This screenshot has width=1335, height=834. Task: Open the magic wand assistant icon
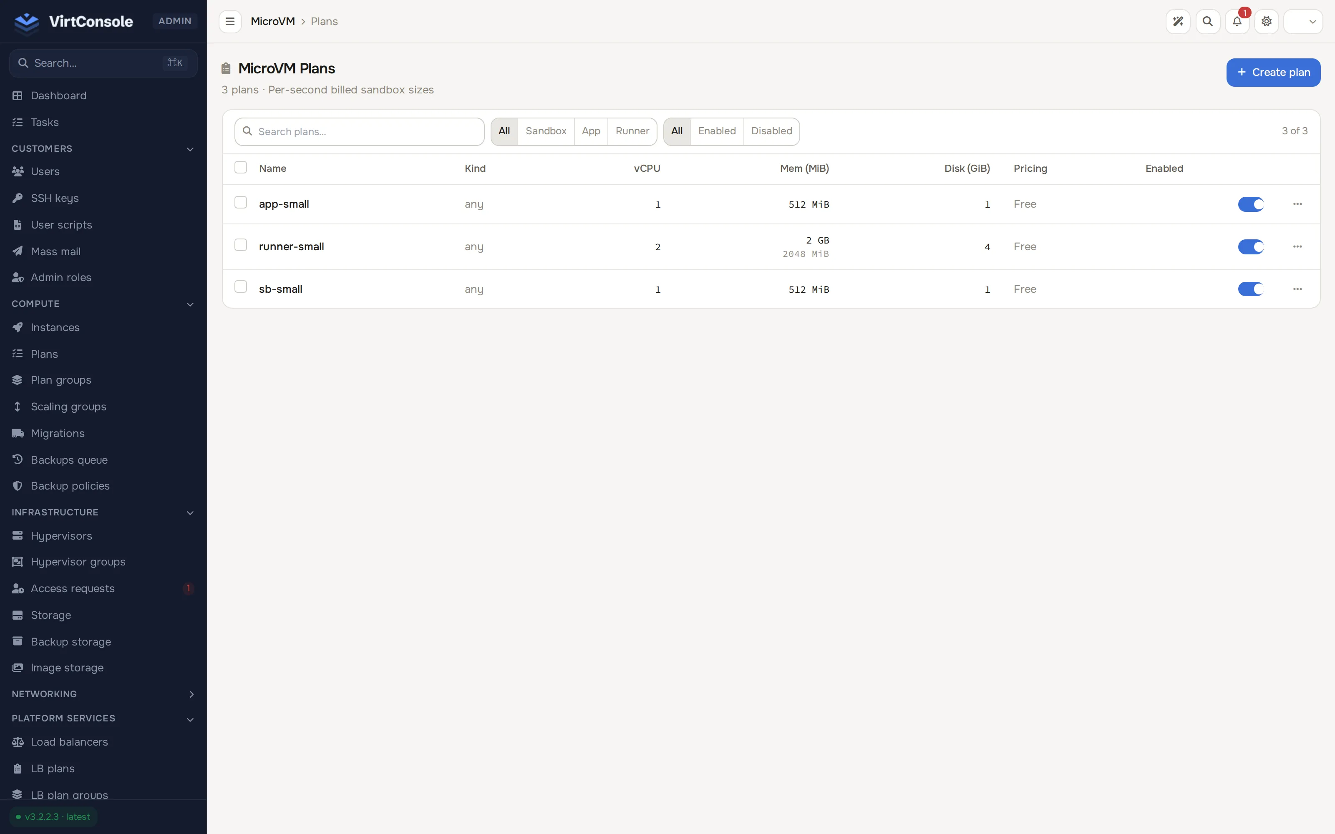click(x=1178, y=22)
